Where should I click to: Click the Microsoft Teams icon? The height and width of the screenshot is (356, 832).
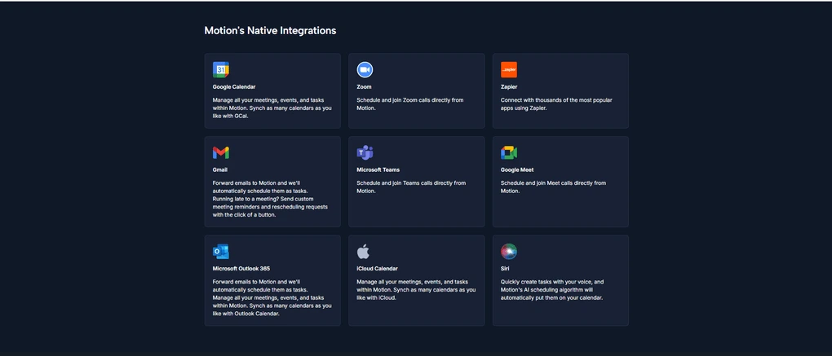click(x=365, y=152)
